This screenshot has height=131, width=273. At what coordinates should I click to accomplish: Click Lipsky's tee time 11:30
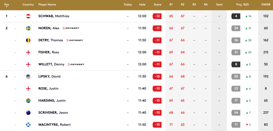click(x=142, y=76)
